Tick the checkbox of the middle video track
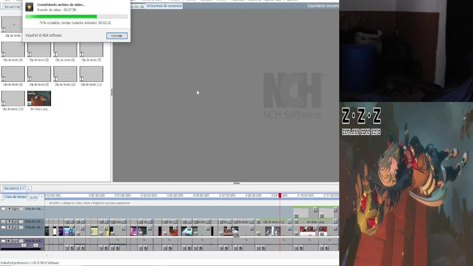This screenshot has width=473, height=266. tap(3, 221)
